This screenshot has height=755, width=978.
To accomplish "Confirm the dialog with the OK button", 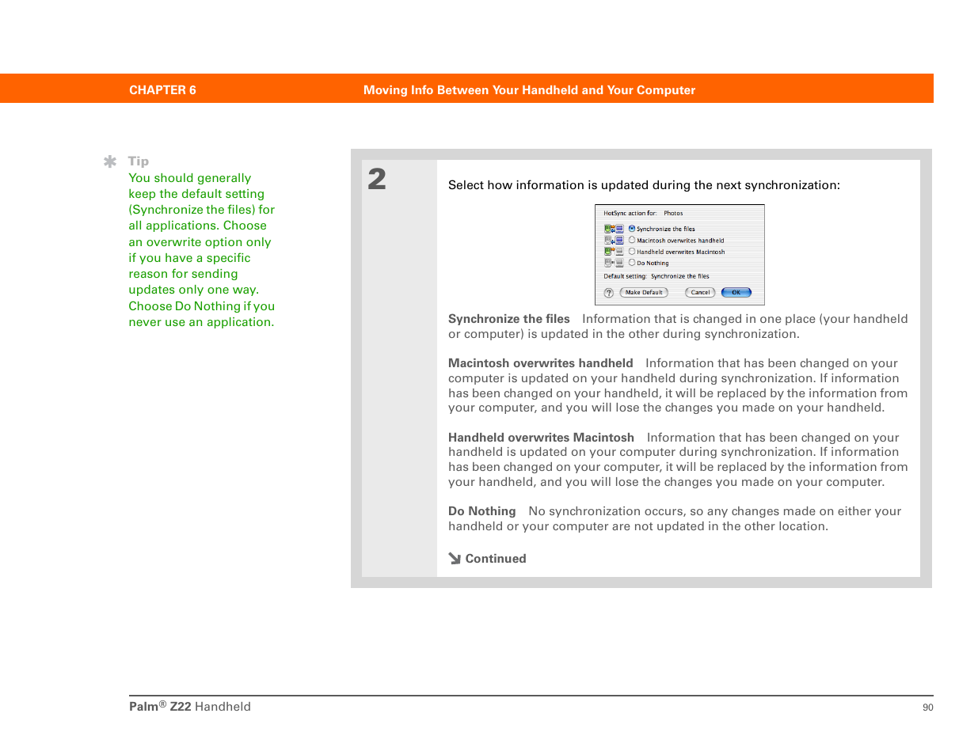I will click(x=736, y=292).
